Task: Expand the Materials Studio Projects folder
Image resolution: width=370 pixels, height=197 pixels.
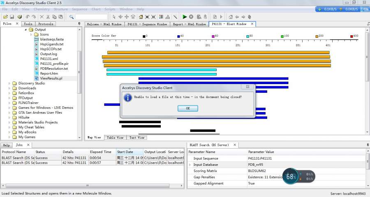Action: pos(9,123)
